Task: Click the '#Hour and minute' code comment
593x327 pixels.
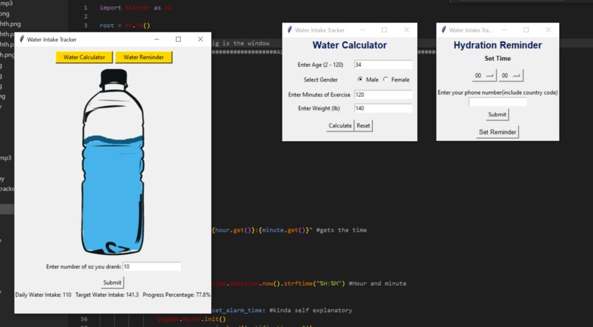Action: click(x=377, y=283)
